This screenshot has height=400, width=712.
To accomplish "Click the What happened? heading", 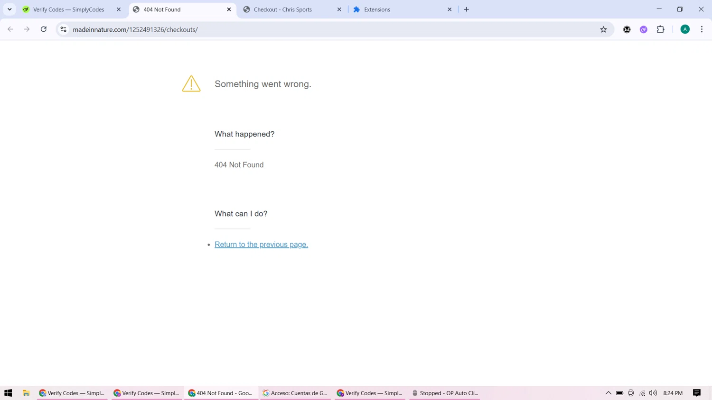I will coord(244,134).
